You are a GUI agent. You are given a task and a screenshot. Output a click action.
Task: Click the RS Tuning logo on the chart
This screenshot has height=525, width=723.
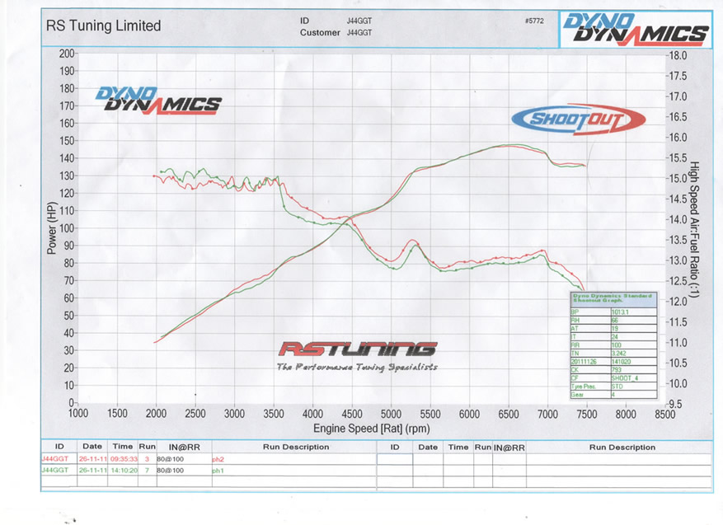coord(357,350)
